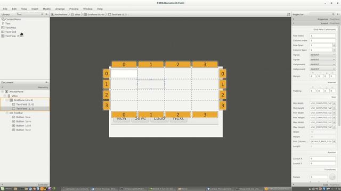Select ContextMenu in the Library list
The image size is (341, 191).
click(13, 19)
